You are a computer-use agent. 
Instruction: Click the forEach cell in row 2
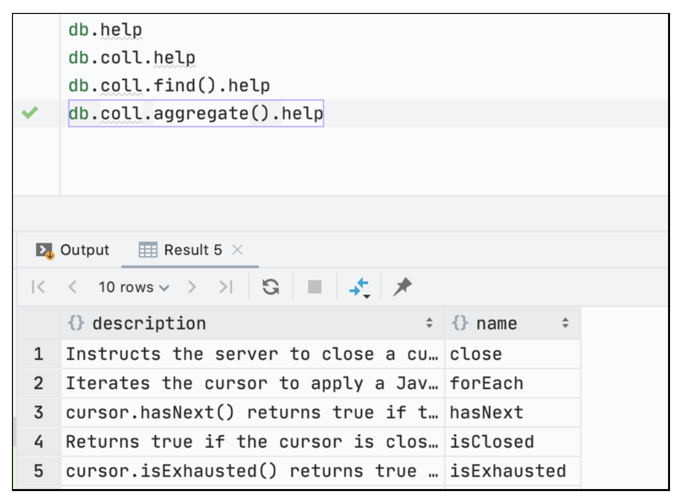click(486, 383)
